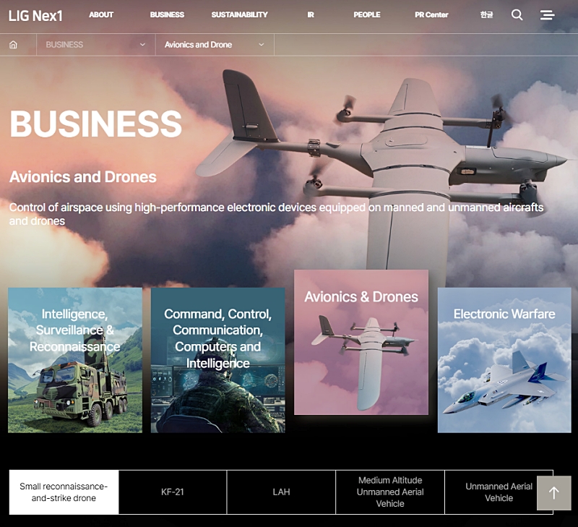
Task: Click the LIG Nex1 logo
Action: 35,15
